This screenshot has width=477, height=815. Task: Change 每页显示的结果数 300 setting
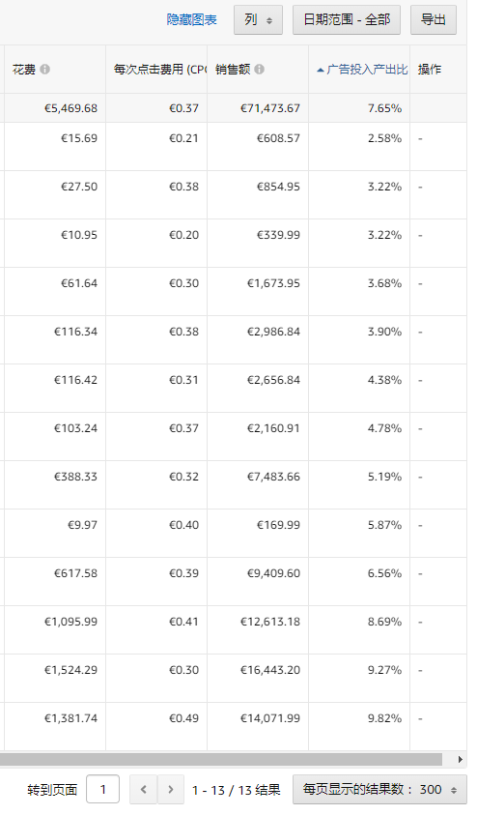pos(379,789)
